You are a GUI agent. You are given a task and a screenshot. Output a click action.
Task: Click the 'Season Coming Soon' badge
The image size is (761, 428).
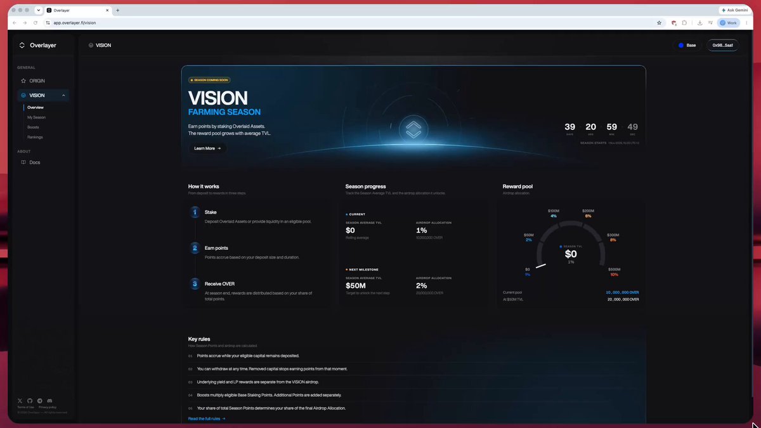coord(209,80)
